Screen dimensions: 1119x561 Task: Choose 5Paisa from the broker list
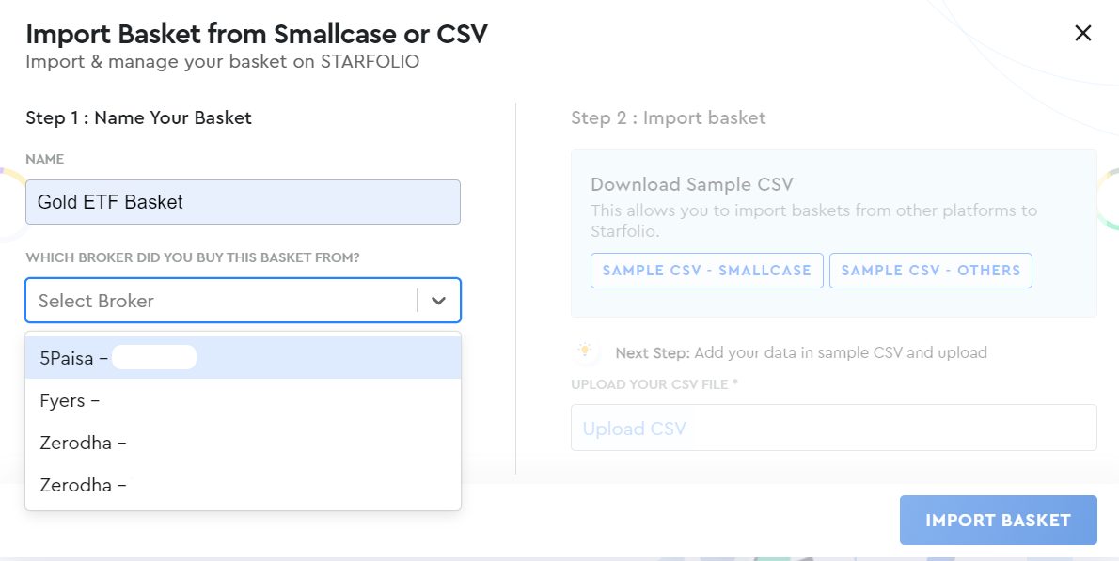coord(243,358)
